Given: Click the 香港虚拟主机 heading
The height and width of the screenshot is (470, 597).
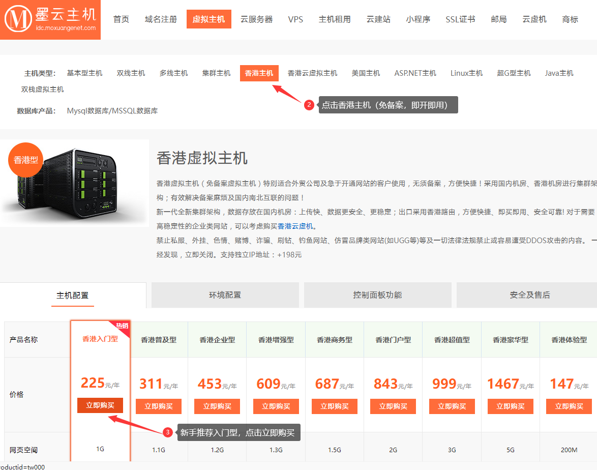Looking at the screenshot, I should pos(202,158).
